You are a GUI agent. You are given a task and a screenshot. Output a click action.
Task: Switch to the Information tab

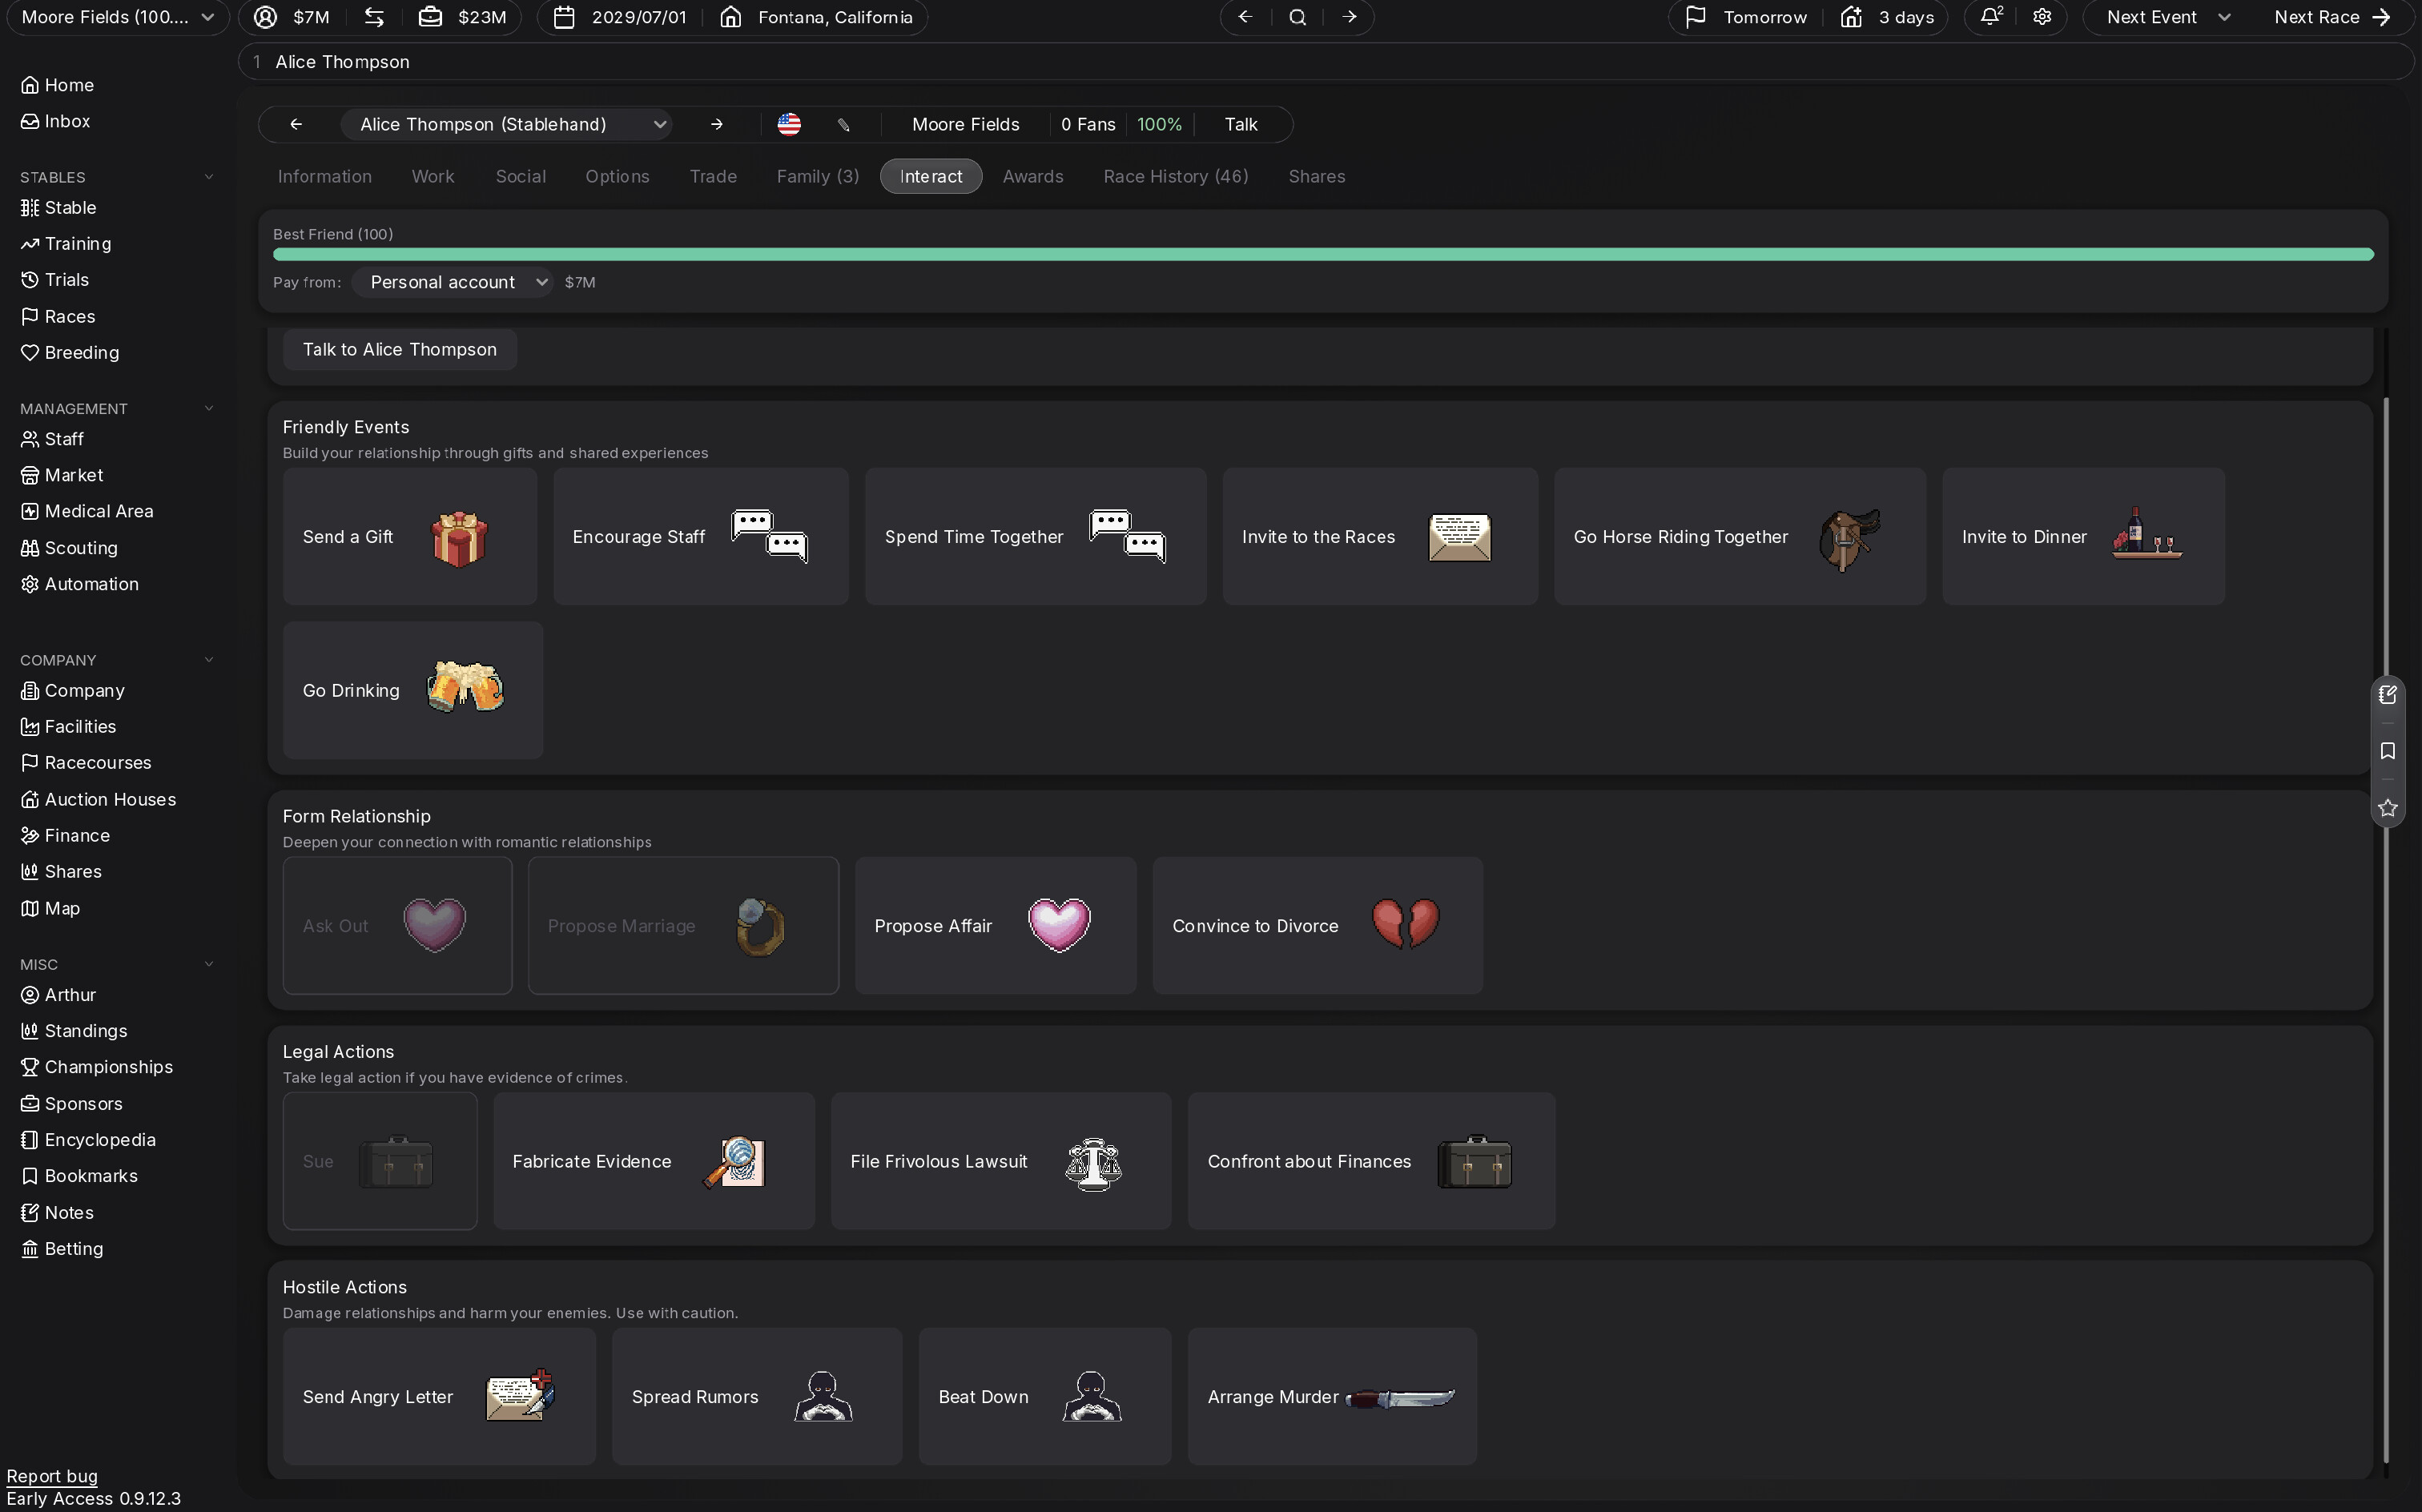click(x=324, y=176)
